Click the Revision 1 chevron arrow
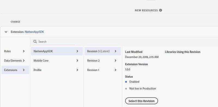This screenshot has width=218, height=107. pyautogui.click(x=115, y=70)
